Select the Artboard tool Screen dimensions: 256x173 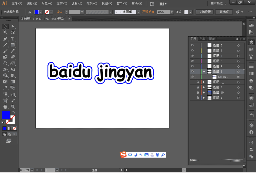(x=5, y=101)
